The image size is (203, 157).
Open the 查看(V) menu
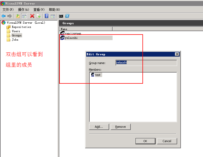39,10
